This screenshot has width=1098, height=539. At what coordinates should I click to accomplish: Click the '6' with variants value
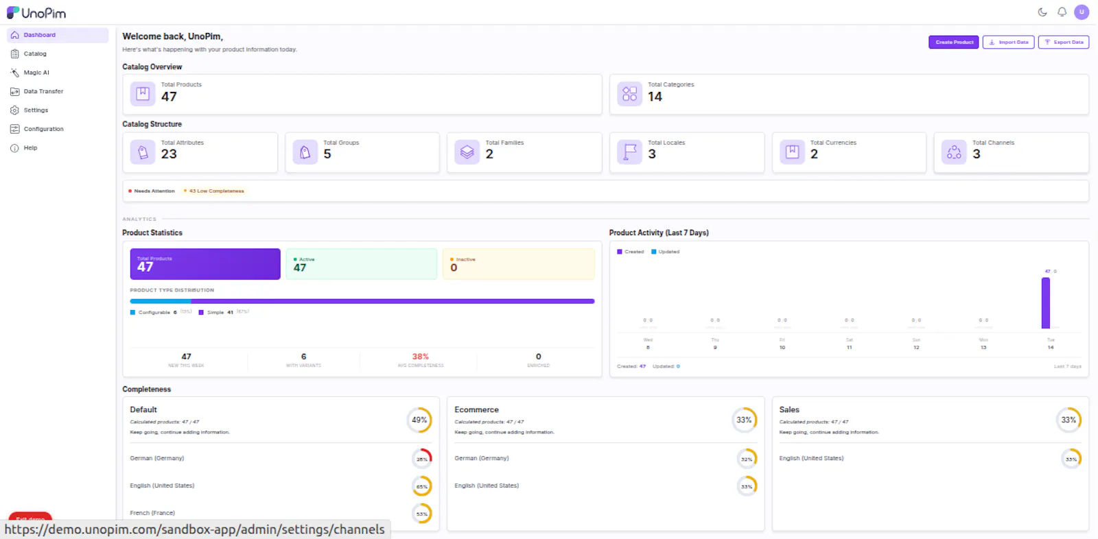click(x=304, y=357)
